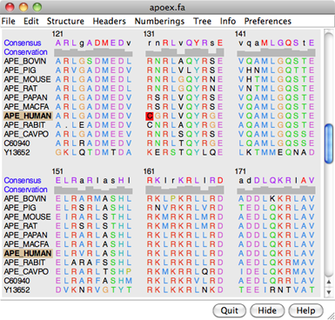Open the Preferences menu
The width and height of the screenshot is (335, 320).
click(x=267, y=21)
